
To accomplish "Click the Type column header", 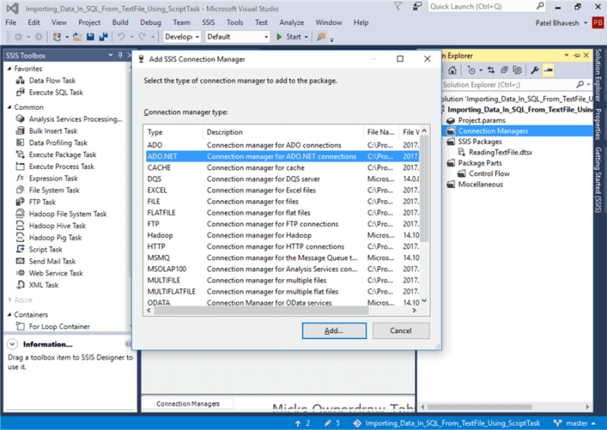I will pos(173,132).
